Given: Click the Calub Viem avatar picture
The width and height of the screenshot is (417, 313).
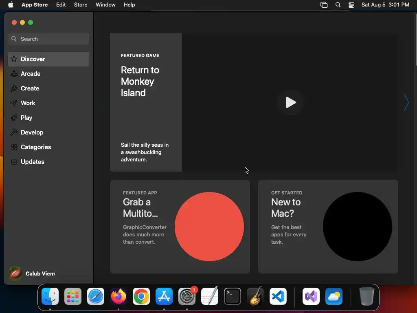Looking at the screenshot, I should (15, 273).
